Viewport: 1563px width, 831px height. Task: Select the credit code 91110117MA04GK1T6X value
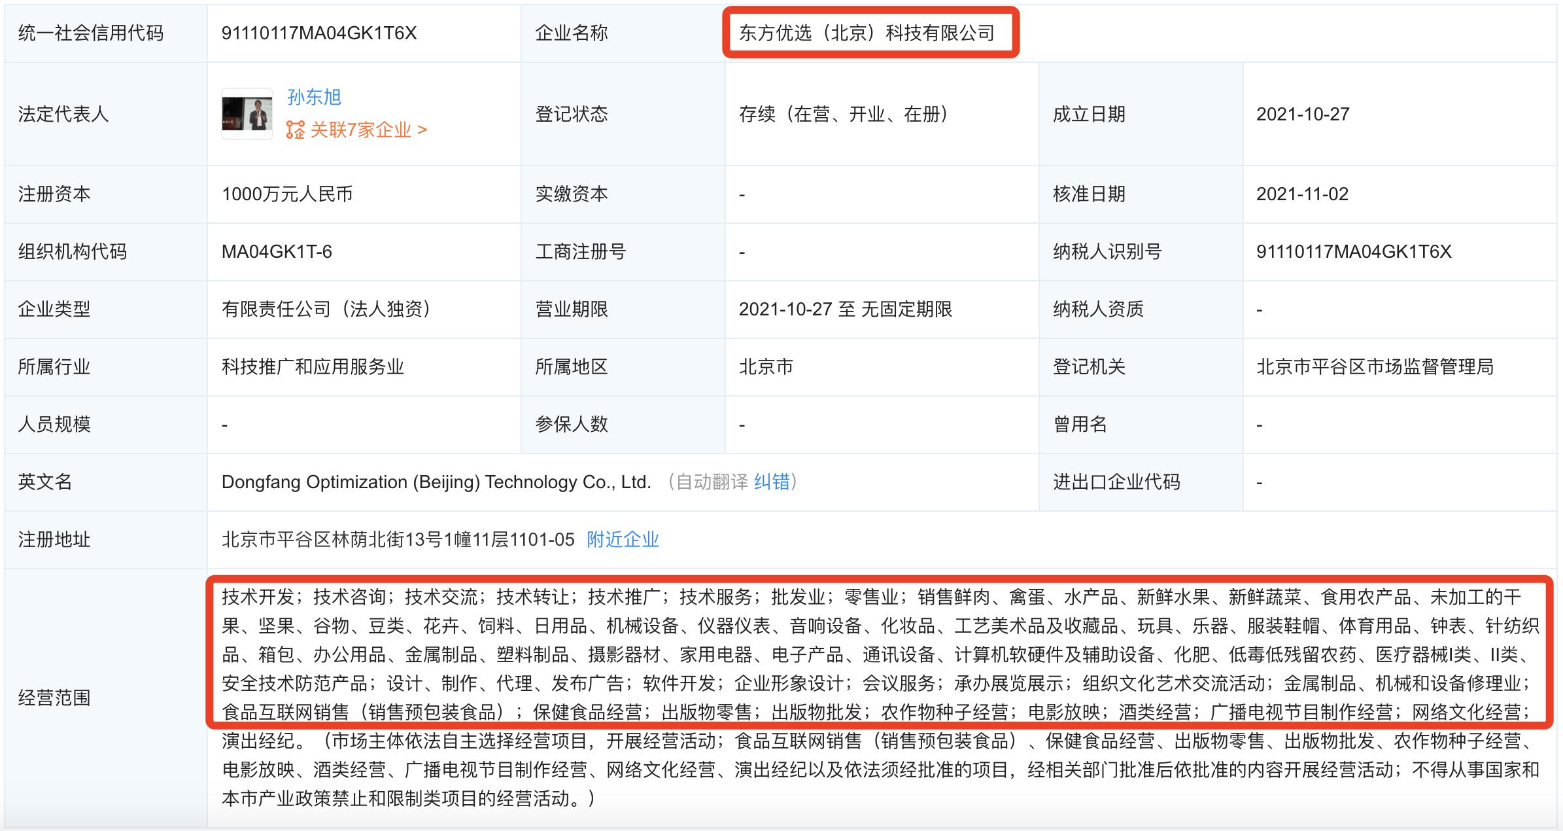coord(319,33)
